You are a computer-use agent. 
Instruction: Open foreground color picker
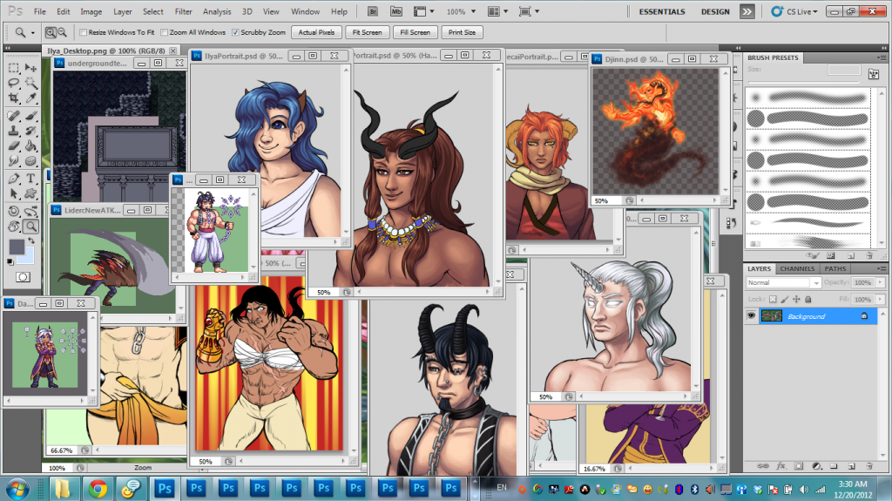(16, 247)
